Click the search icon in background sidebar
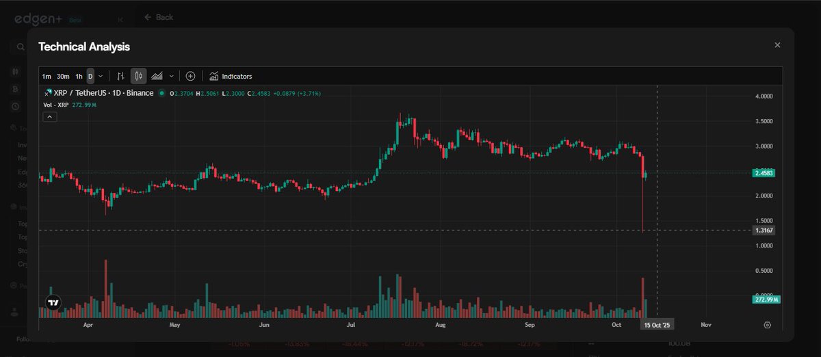 (21, 47)
